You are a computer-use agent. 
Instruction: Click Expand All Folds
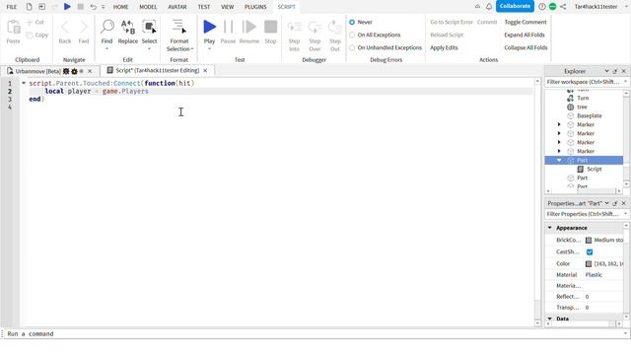click(525, 35)
